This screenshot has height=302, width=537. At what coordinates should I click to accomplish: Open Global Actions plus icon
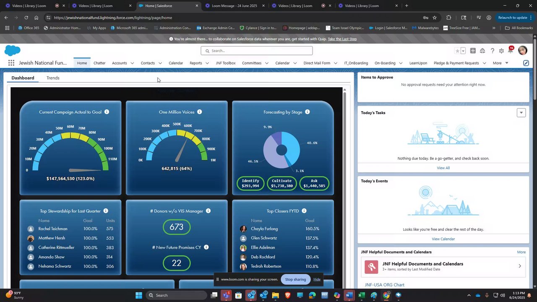(x=473, y=51)
